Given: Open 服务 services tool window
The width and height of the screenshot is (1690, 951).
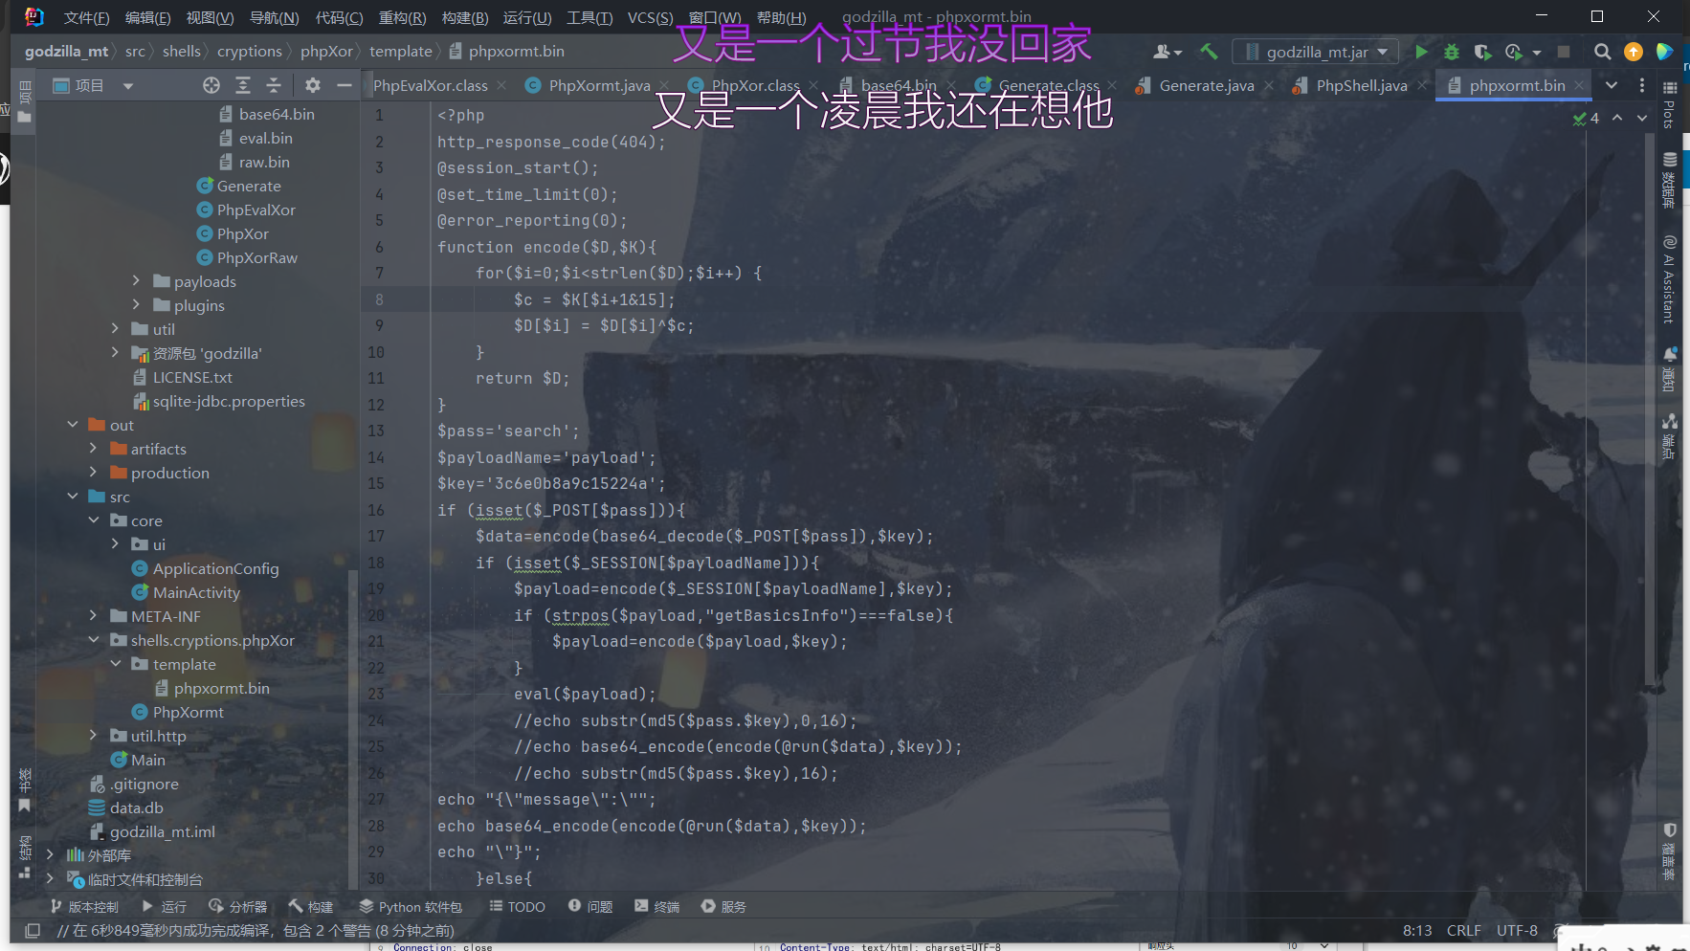Looking at the screenshot, I should pos(723,906).
